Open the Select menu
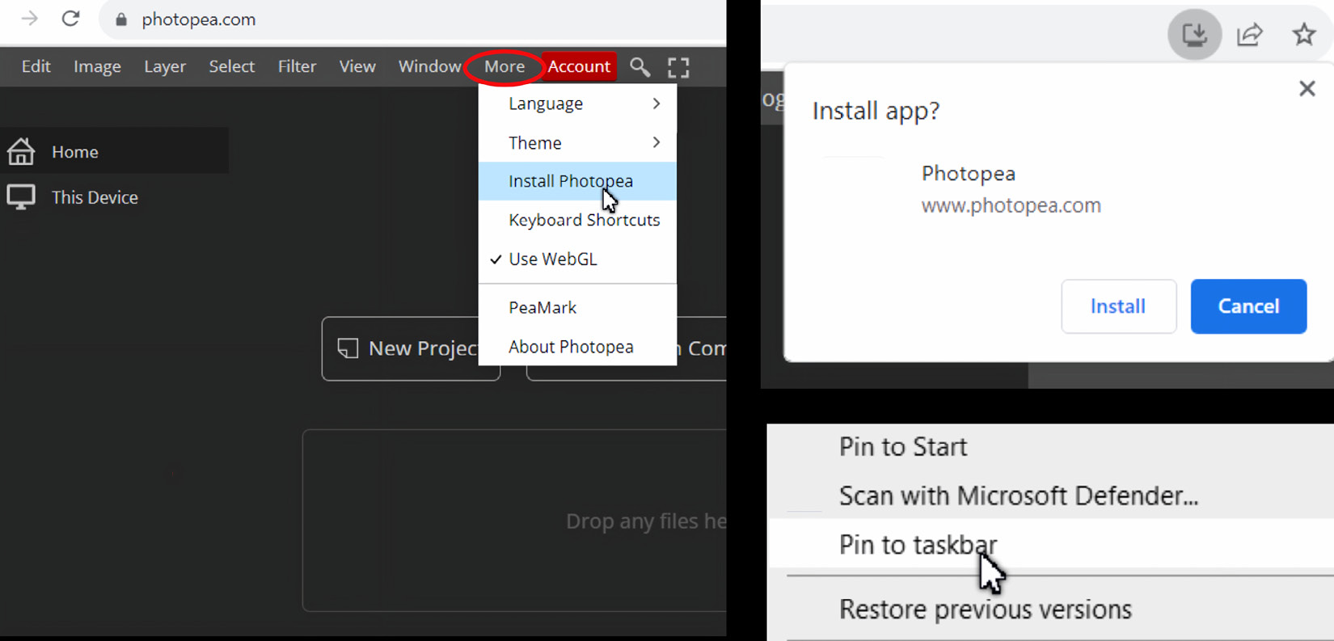The height and width of the screenshot is (641, 1334). pos(231,66)
